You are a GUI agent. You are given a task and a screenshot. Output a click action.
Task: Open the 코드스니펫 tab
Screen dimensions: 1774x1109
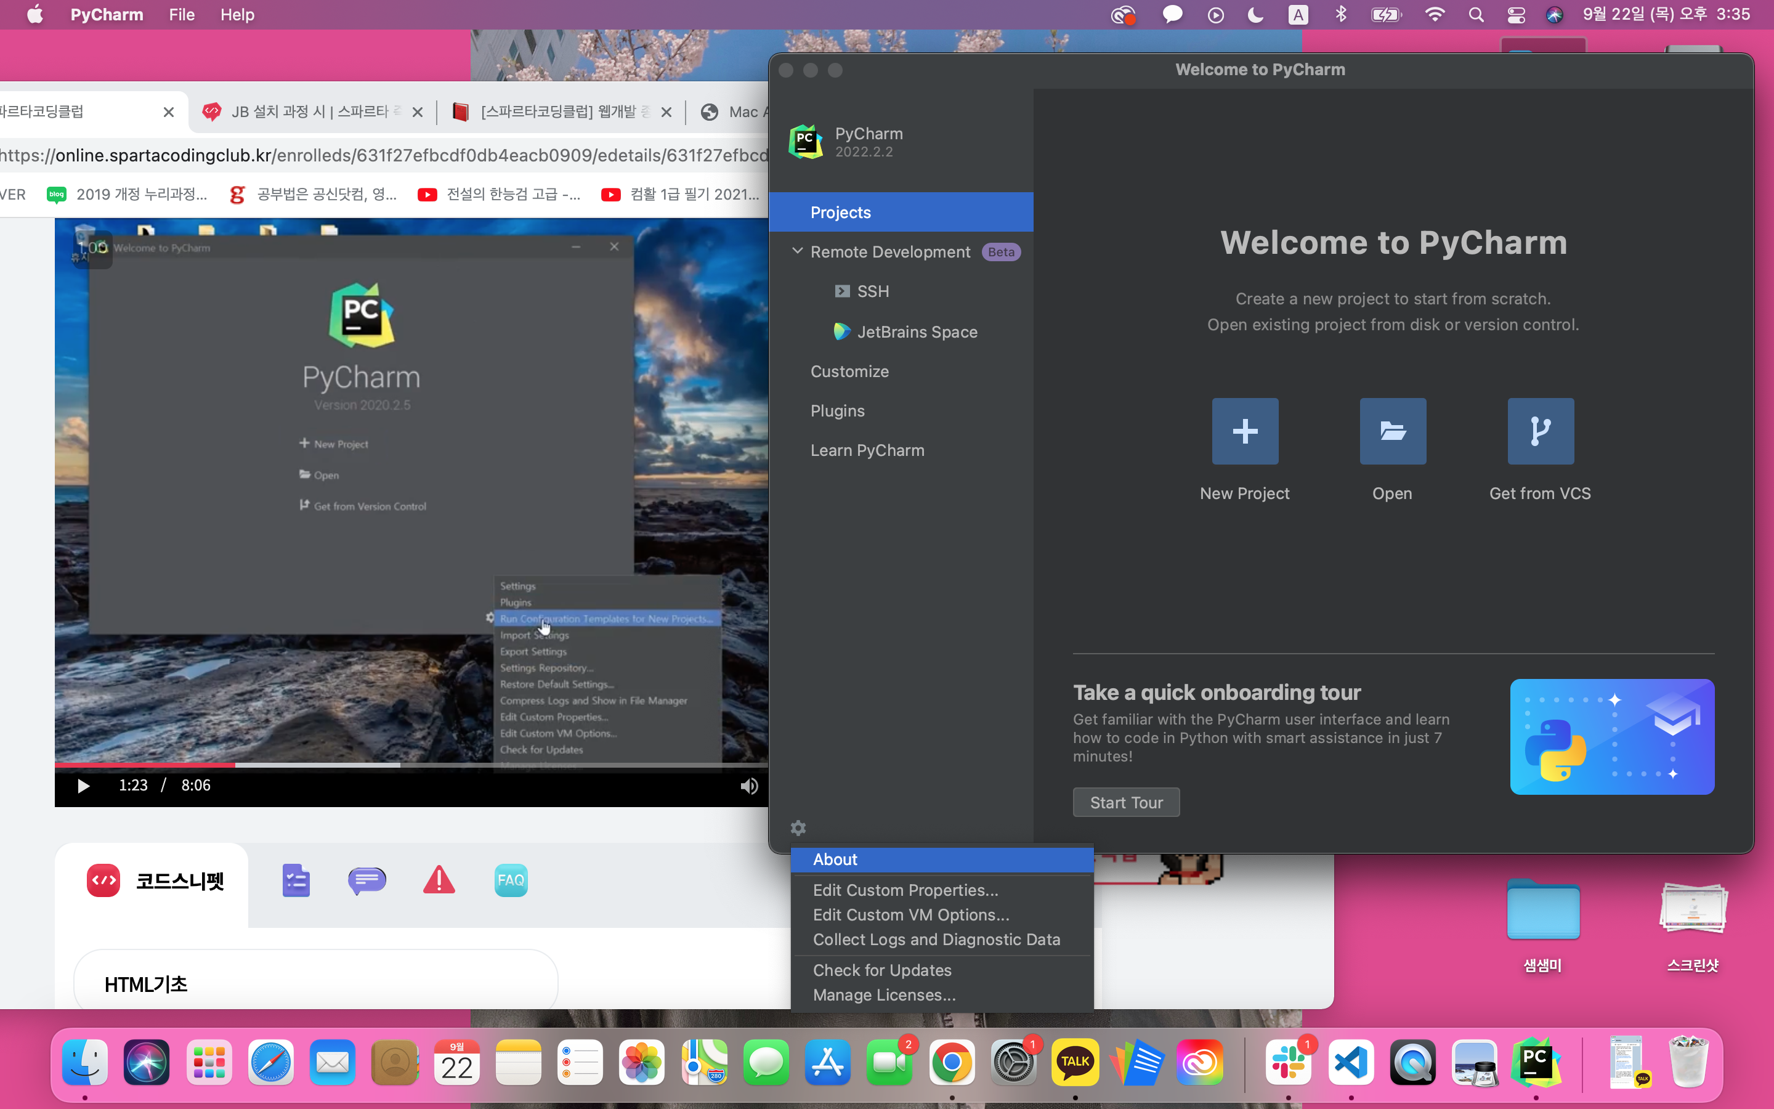155,881
